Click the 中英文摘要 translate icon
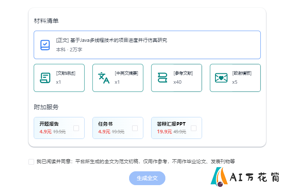The height and width of the screenshot is (189, 288). 104,78
